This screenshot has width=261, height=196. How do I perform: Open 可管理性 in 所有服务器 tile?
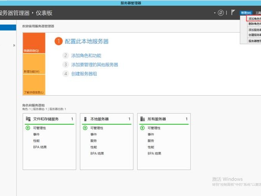[154, 128]
